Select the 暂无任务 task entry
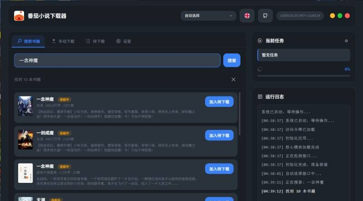This screenshot has width=363, height=201. [304, 55]
